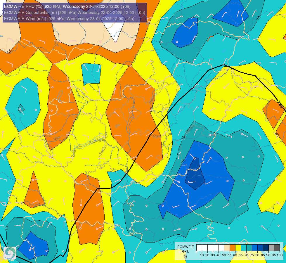This screenshot has height=263, width=286.
Task: Click the 'Pest' county label on map
Action: point(157,136)
